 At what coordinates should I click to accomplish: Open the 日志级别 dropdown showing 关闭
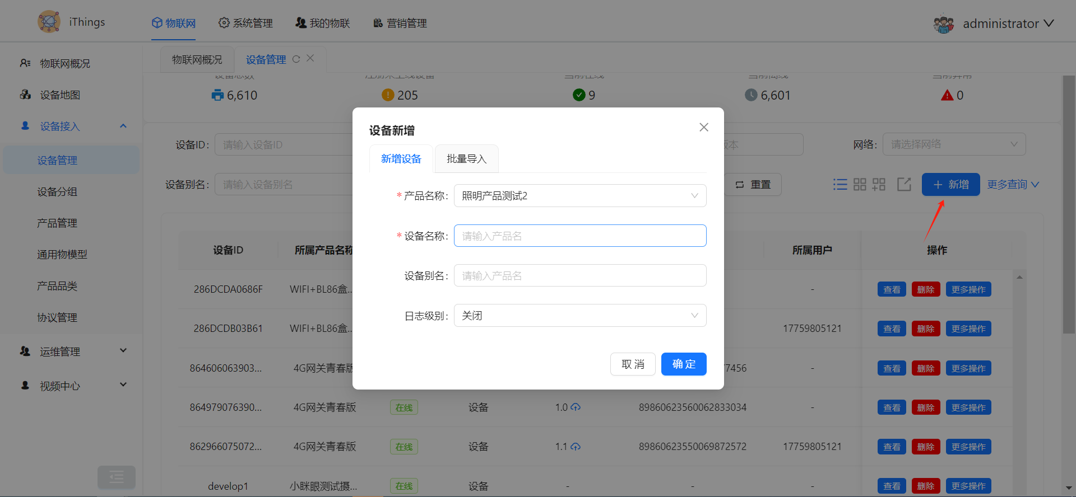(579, 316)
